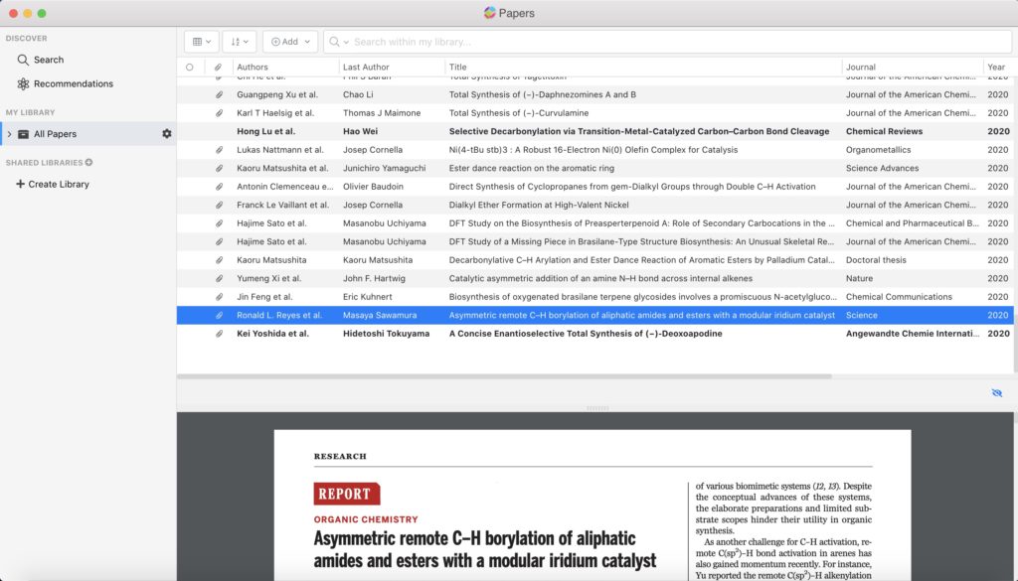Click the horizontal scrollbar under the table
This screenshot has height=581, width=1018.
tap(504, 376)
